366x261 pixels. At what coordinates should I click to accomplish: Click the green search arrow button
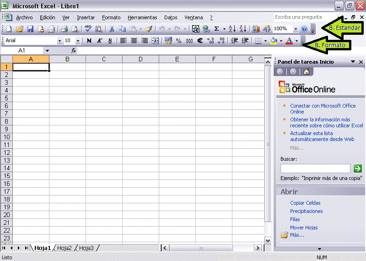click(358, 168)
